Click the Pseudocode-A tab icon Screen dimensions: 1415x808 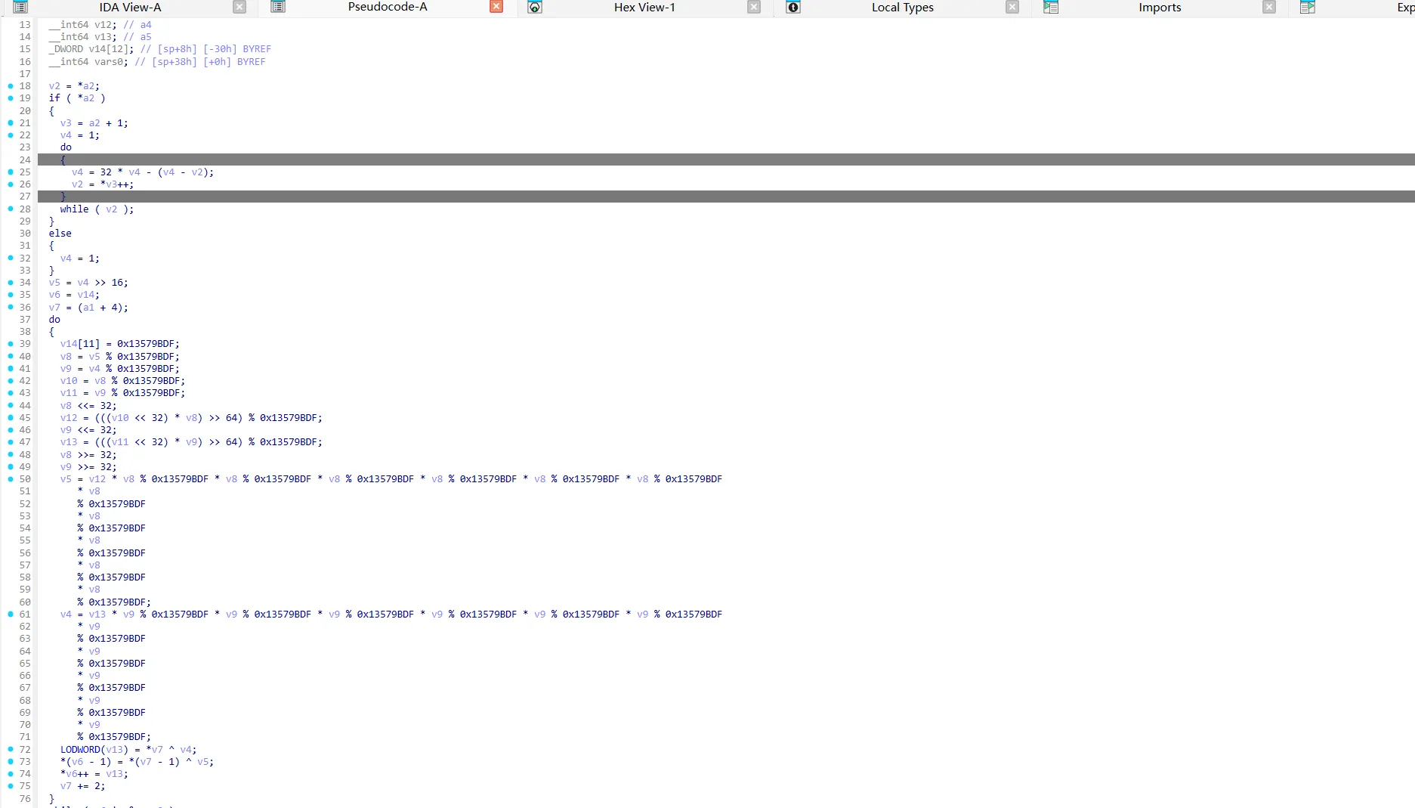[x=278, y=8]
